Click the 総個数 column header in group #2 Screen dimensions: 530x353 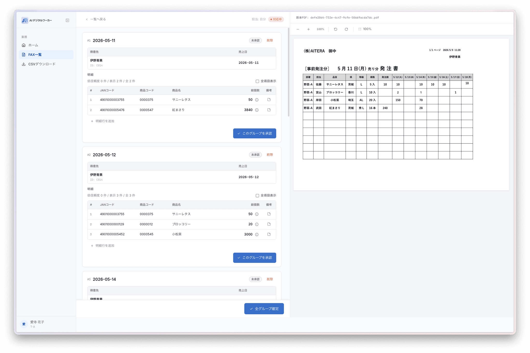(255, 205)
